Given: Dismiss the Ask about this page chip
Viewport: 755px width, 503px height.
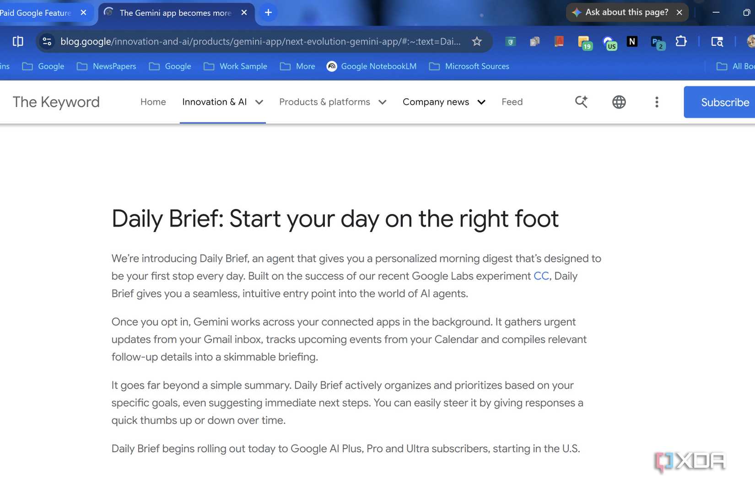Looking at the screenshot, I should [679, 12].
